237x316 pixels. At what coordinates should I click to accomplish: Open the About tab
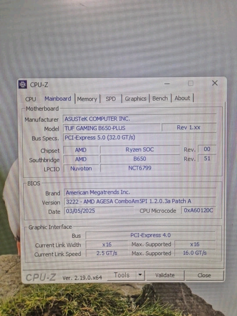tap(182, 98)
